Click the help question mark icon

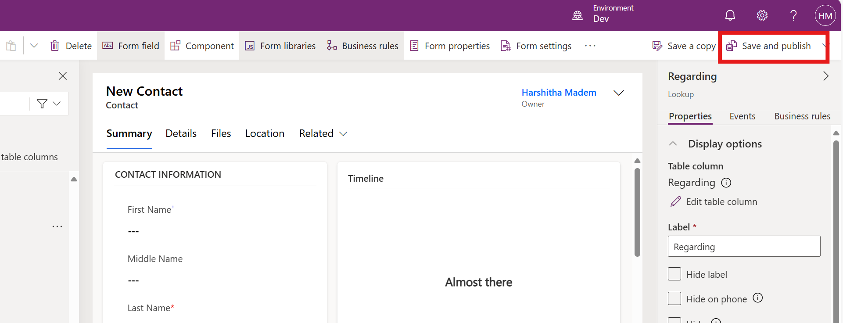pyautogui.click(x=793, y=16)
